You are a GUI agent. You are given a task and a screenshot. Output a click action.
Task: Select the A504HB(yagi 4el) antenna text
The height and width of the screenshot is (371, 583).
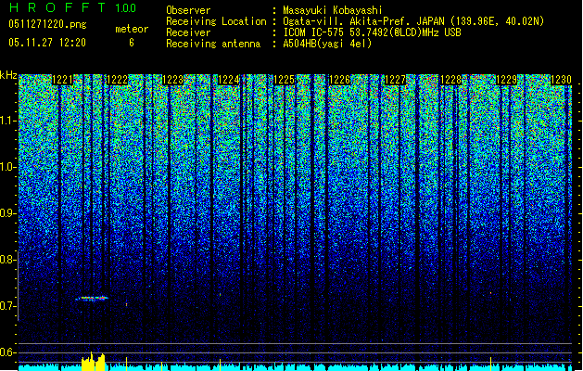coord(327,44)
